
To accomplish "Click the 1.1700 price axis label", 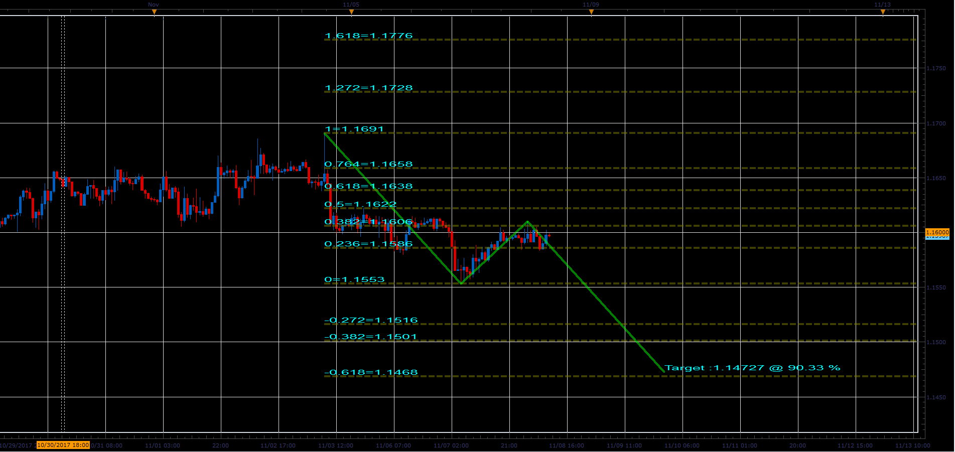I will (x=936, y=123).
